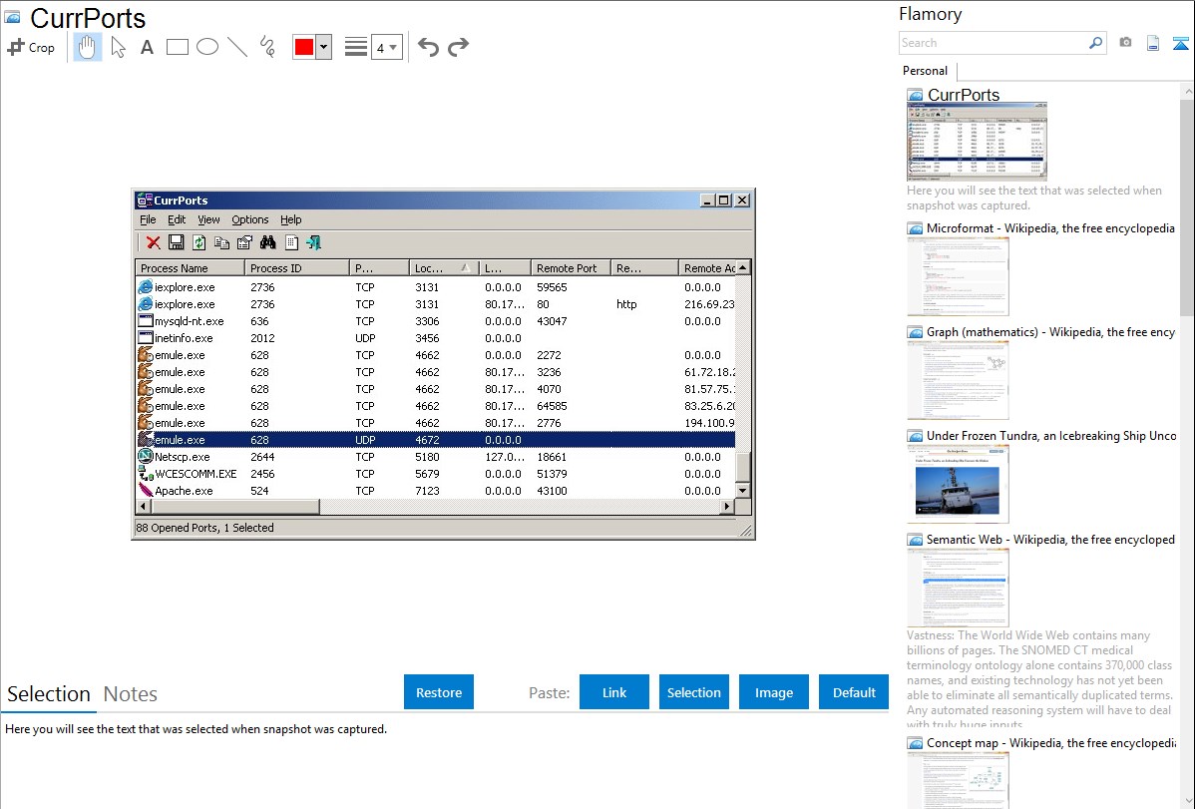Click the CurrPorts vertical scrollbar down arrow
This screenshot has width=1195, height=809.
pos(743,490)
